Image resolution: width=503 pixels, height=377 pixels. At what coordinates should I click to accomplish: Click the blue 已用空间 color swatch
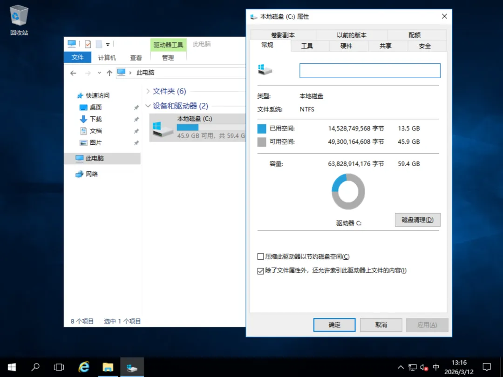point(262,128)
